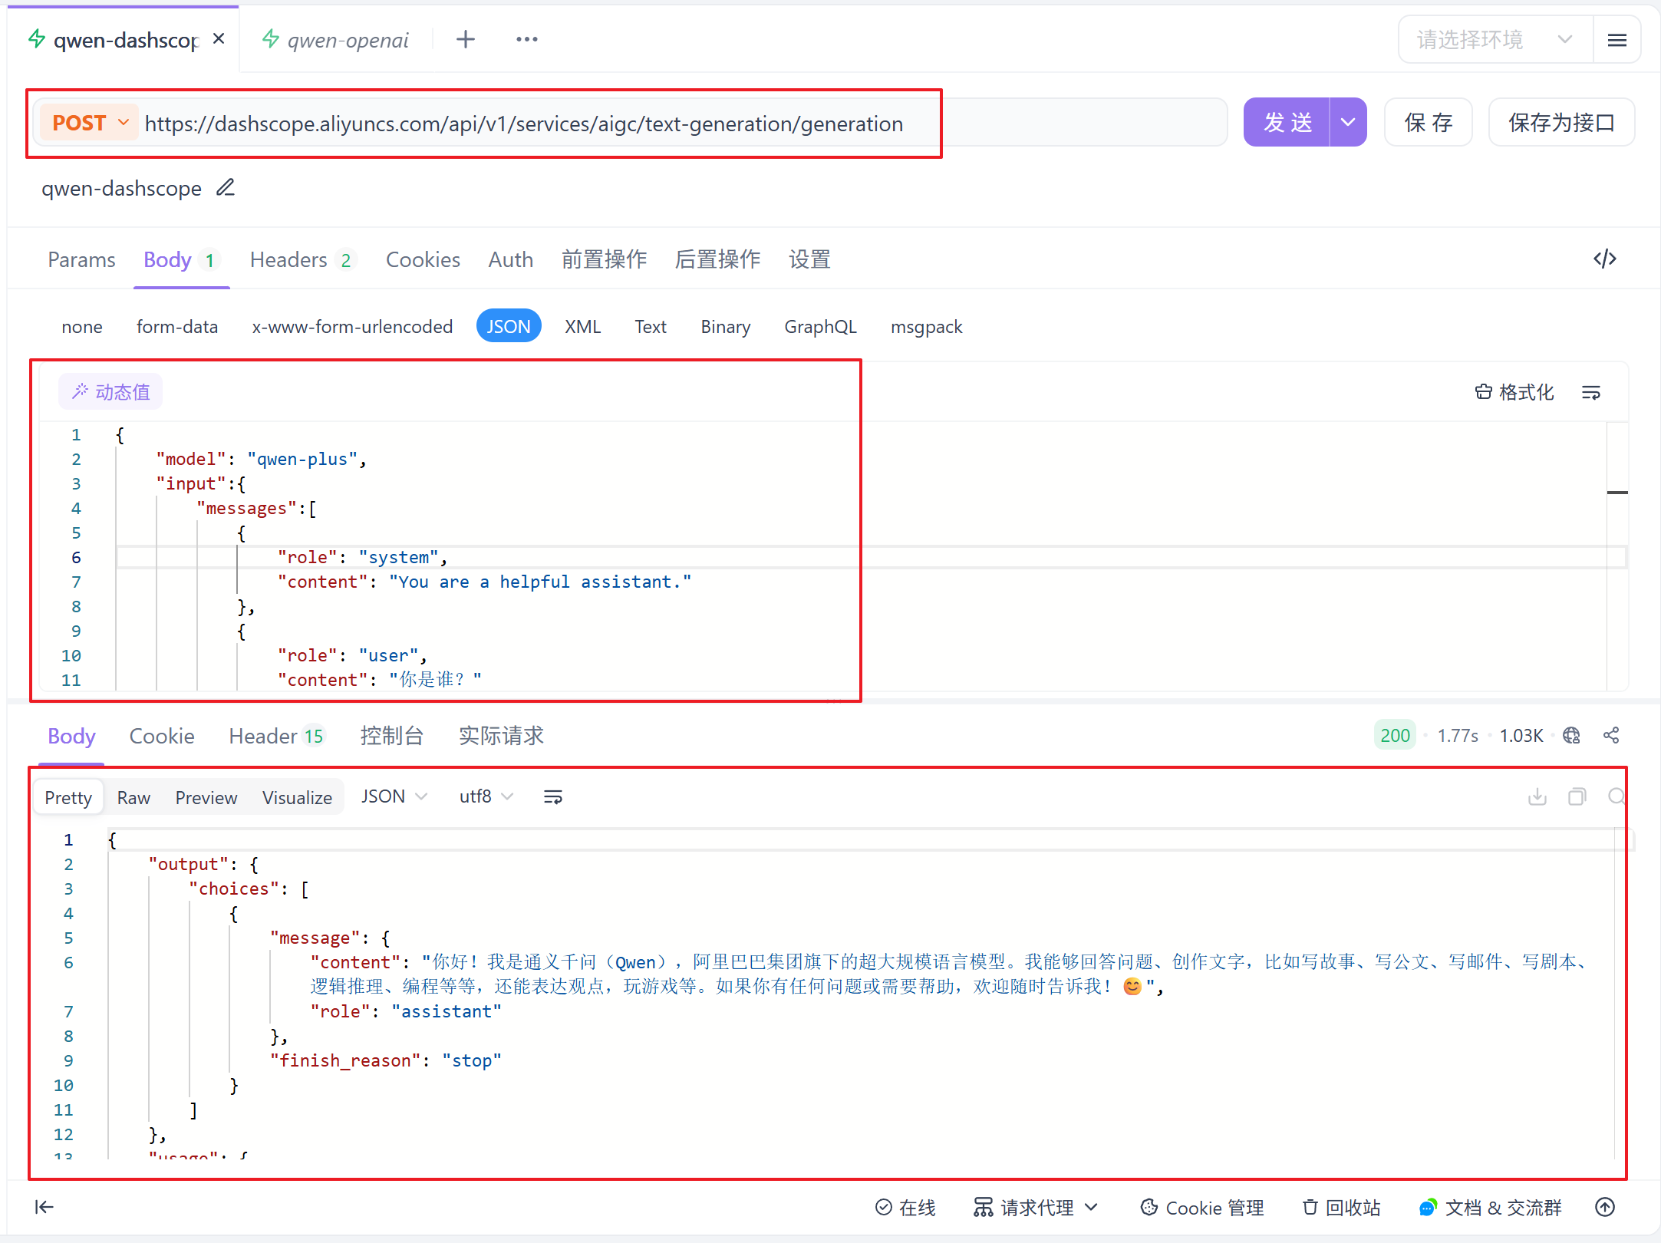
Task: Switch to the Headers request tab
Action: (x=288, y=260)
